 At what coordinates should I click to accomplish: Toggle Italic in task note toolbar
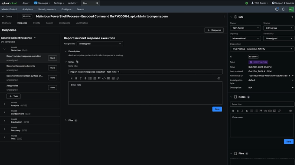pyautogui.click(x=81, y=78)
